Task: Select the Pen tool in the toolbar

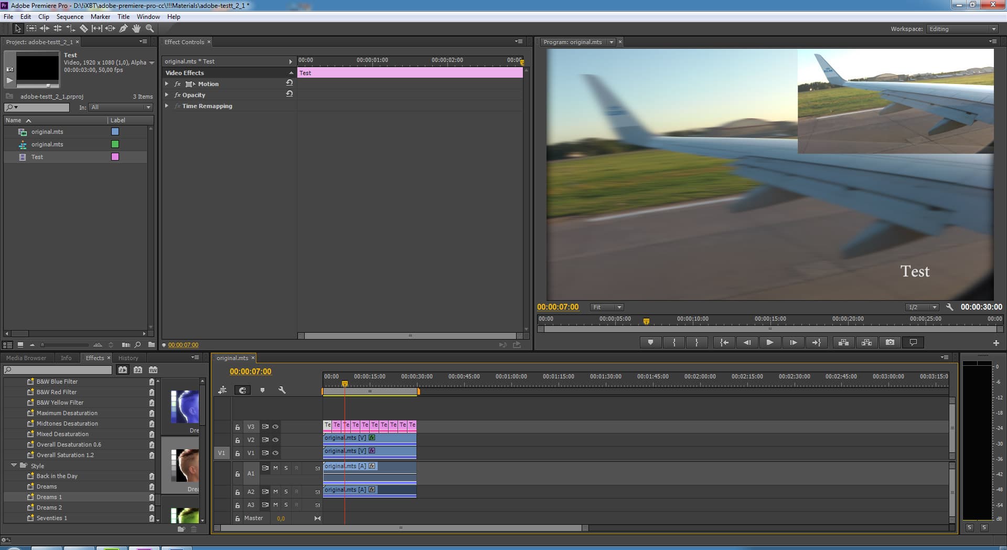Action: tap(123, 28)
